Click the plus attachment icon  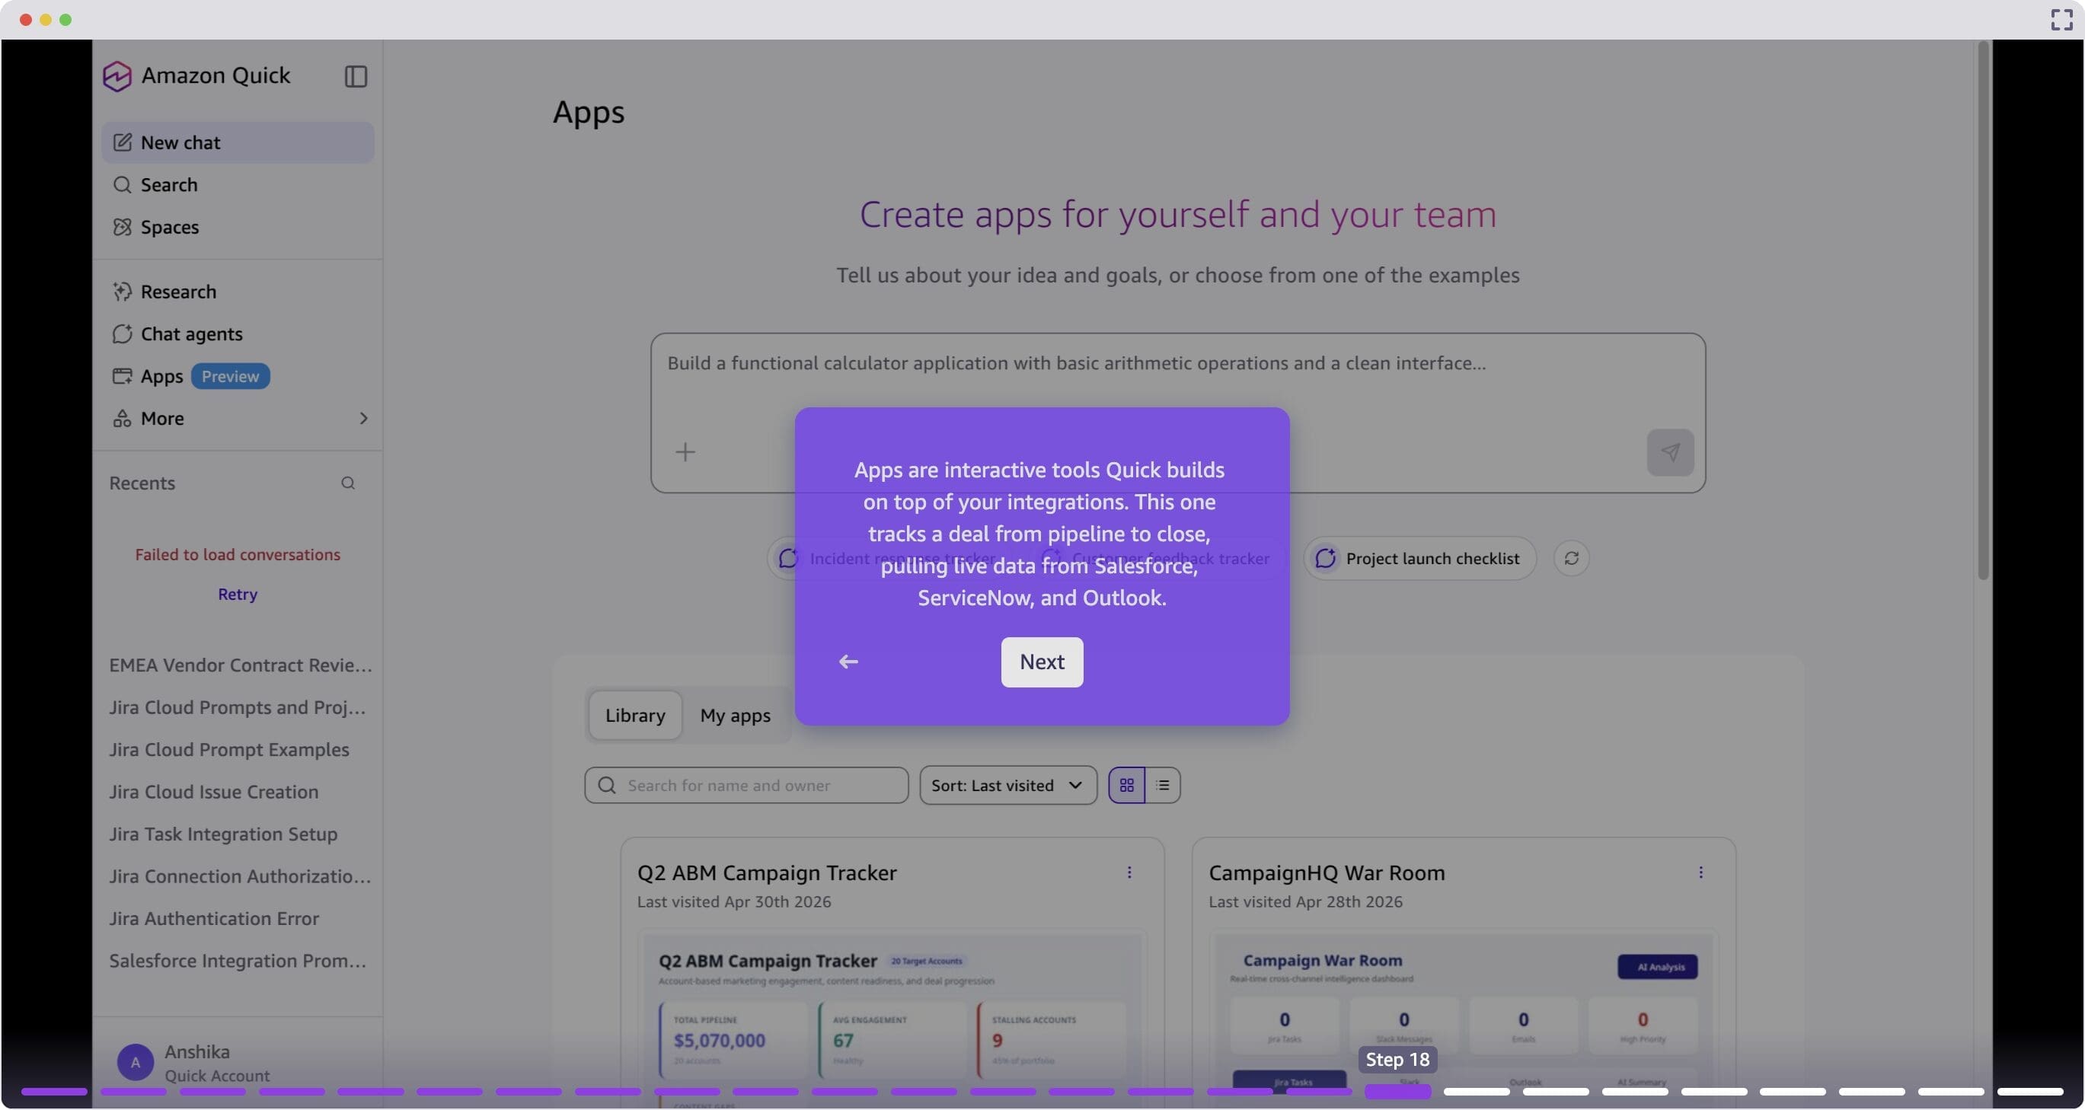coord(685,452)
